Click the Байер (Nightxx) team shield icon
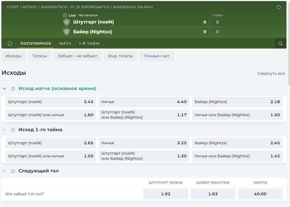Image resolution: width=290 pixels, height=207 pixels. (66, 32)
